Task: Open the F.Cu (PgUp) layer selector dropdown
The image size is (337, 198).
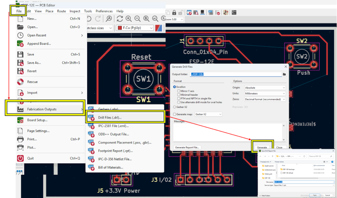Action: tap(135, 28)
